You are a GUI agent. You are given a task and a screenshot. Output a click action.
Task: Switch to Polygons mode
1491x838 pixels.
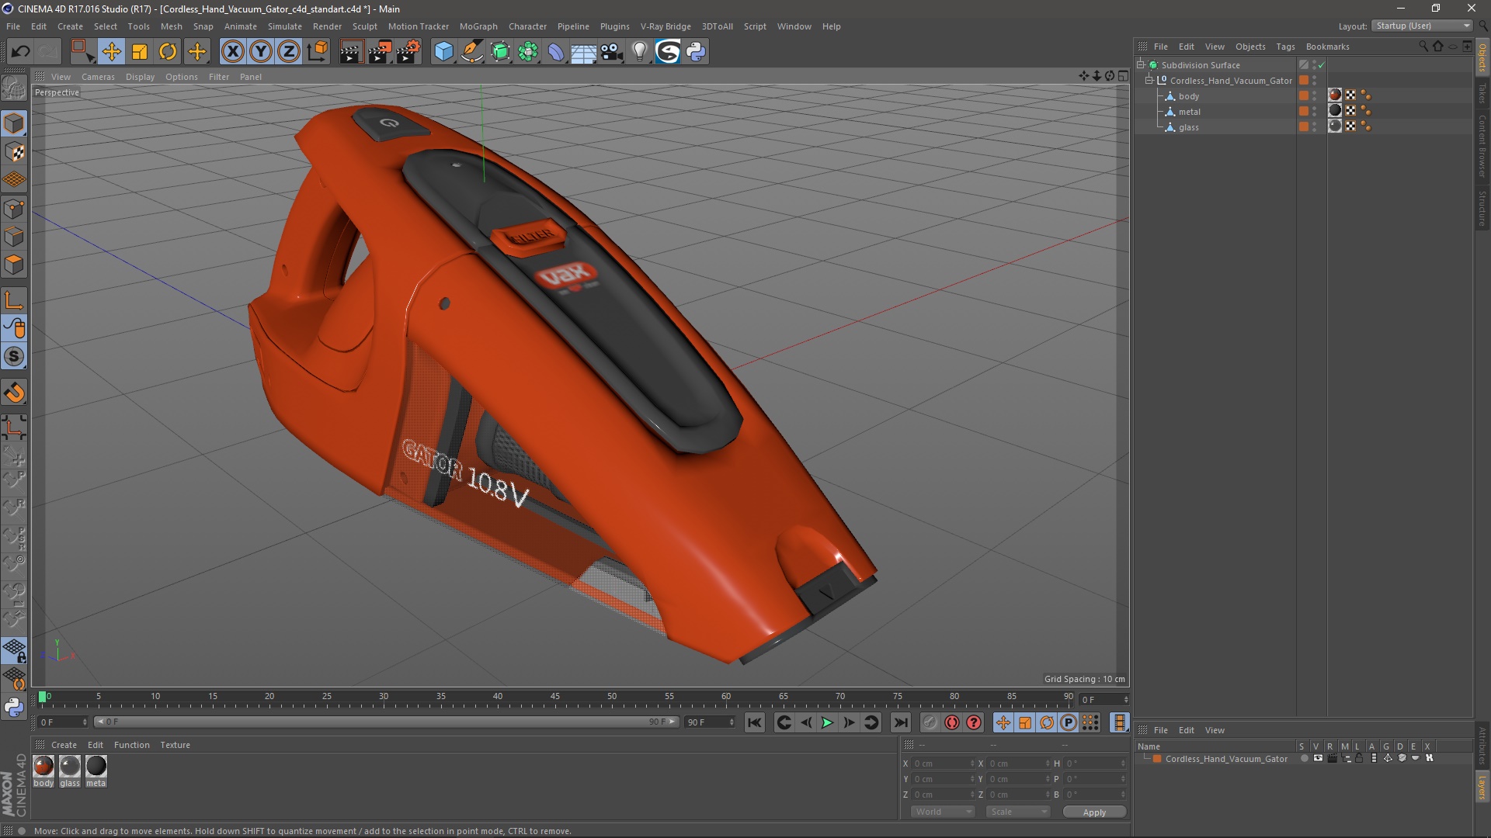[14, 265]
